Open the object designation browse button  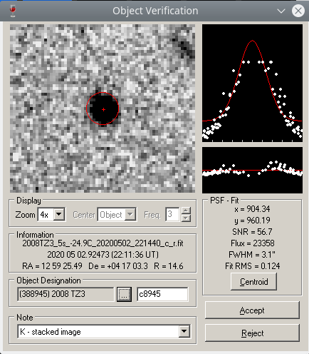124,294
